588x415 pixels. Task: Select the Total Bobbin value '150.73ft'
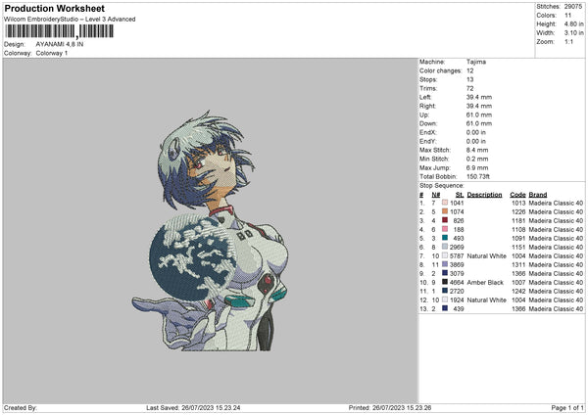click(x=478, y=176)
